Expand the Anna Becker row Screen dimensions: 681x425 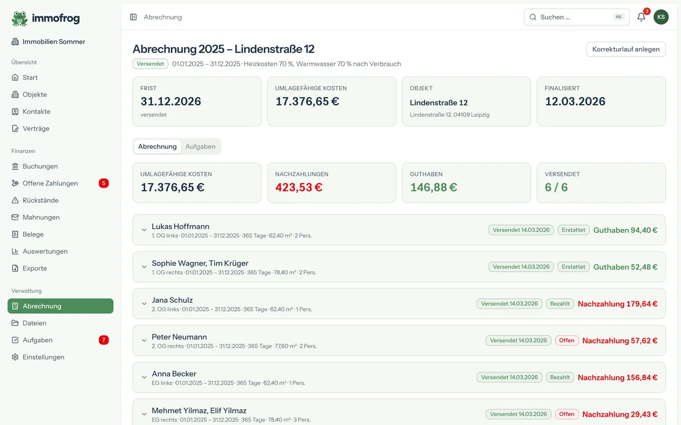point(399,377)
